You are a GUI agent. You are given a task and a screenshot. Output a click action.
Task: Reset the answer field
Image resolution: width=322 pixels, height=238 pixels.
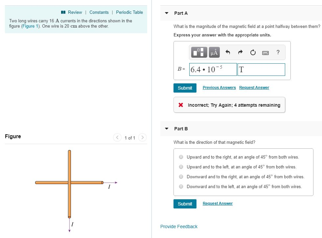coord(253,52)
